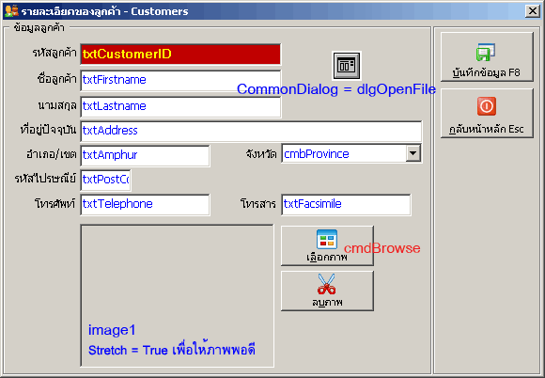Click the ลบภาพ button text
The image size is (545, 378).
pyautogui.click(x=327, y=302)
